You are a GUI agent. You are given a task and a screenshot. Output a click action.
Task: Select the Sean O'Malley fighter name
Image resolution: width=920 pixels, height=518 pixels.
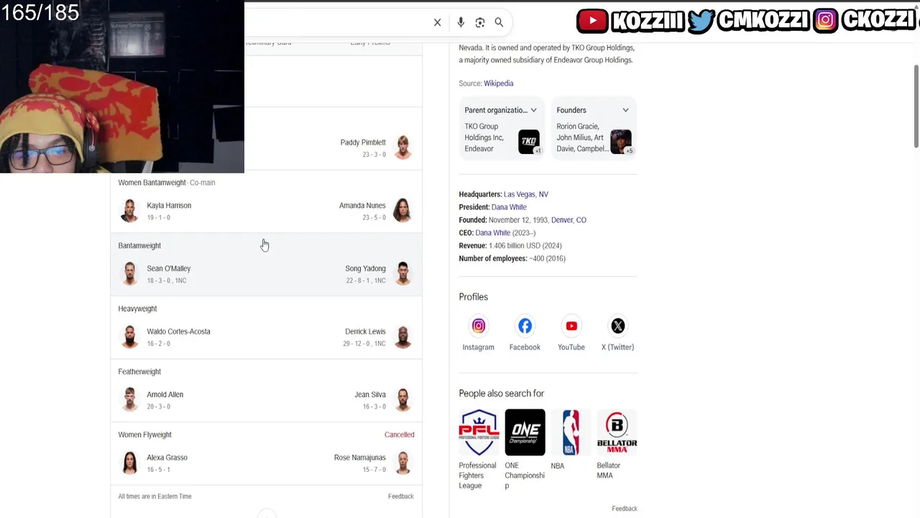point(169,268)
